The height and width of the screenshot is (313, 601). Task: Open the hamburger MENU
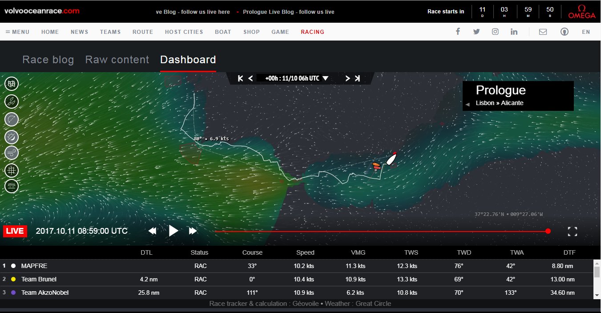[17, 32]
